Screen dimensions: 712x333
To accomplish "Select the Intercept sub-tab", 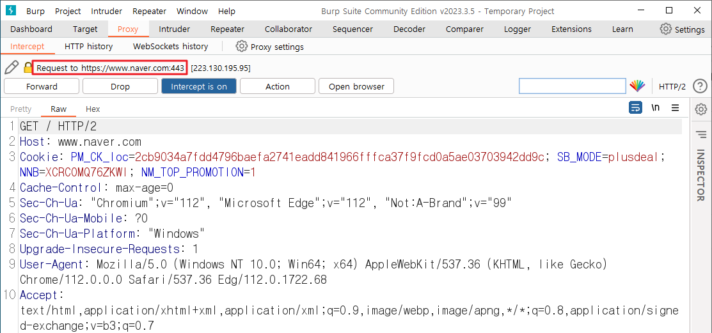I will (x=28, y=46).
